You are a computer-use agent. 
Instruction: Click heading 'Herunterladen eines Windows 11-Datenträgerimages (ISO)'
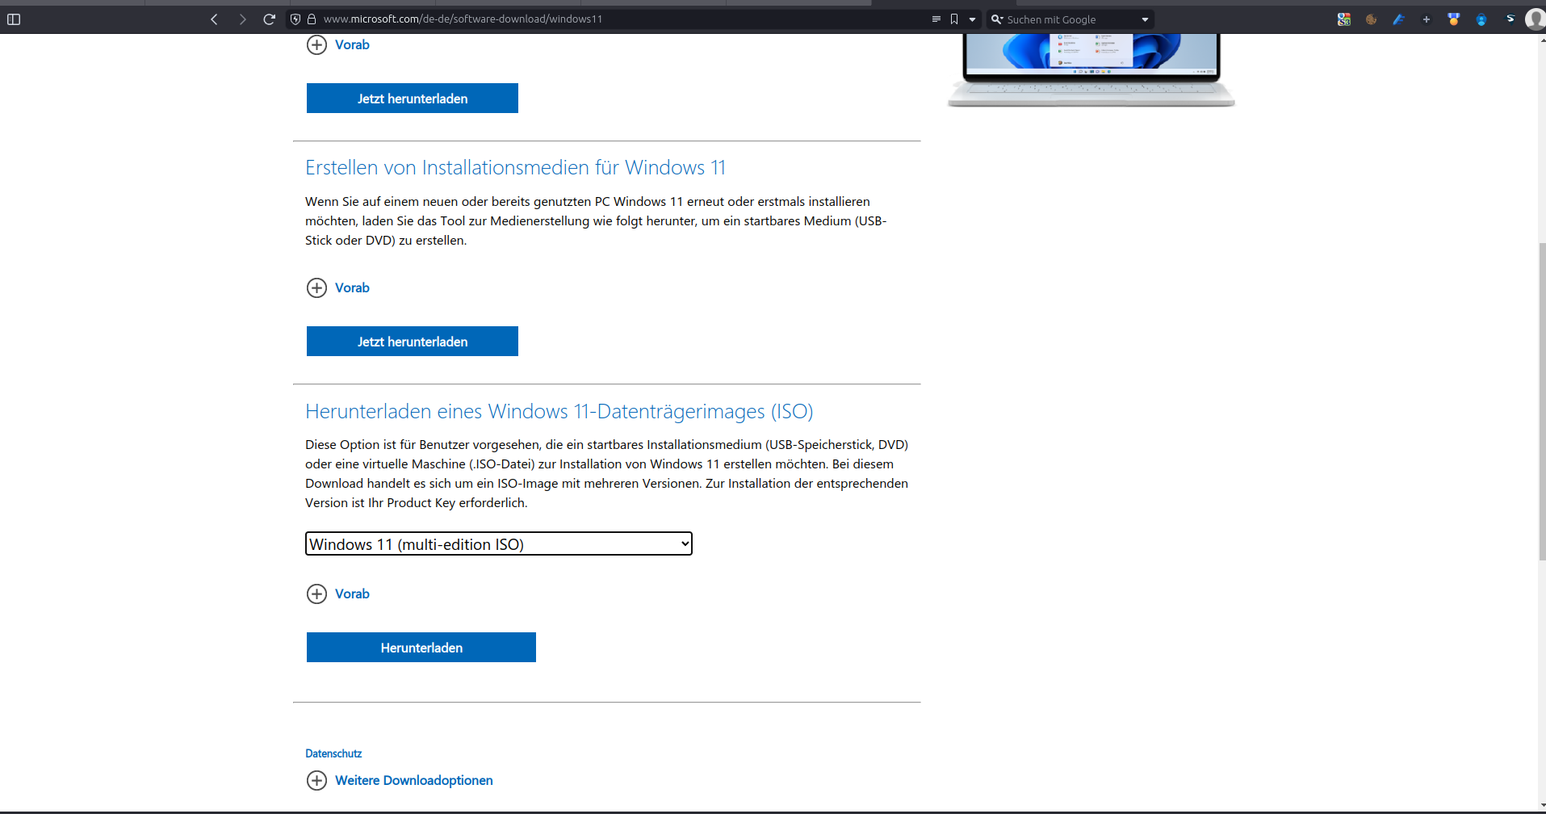coord(559,411)
